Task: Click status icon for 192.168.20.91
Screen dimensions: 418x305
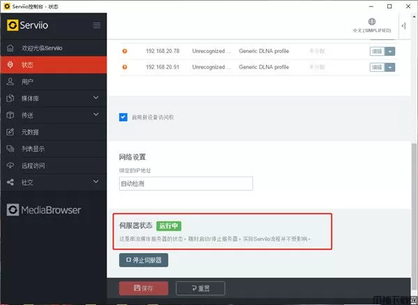Action: pos(125,67)
